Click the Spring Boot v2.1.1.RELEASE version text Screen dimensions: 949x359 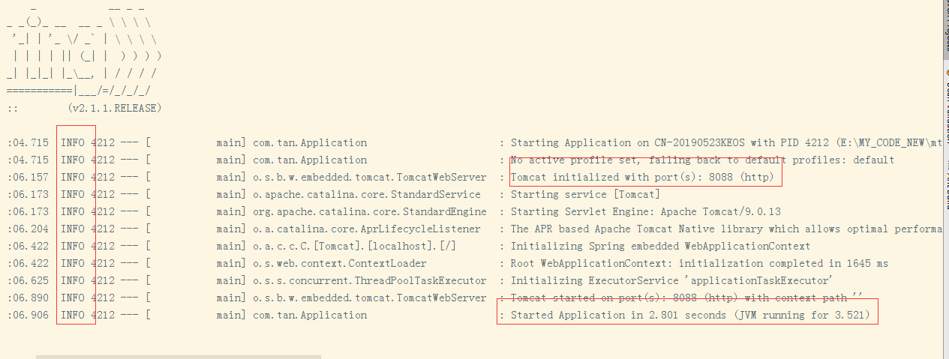coord(114,108)
